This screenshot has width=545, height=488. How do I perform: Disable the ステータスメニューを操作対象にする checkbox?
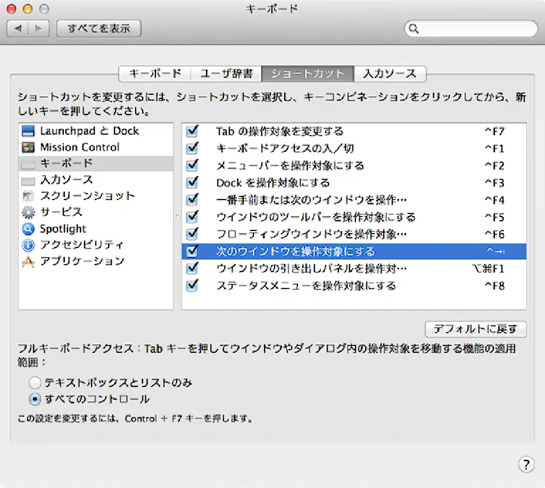(193, 286)
